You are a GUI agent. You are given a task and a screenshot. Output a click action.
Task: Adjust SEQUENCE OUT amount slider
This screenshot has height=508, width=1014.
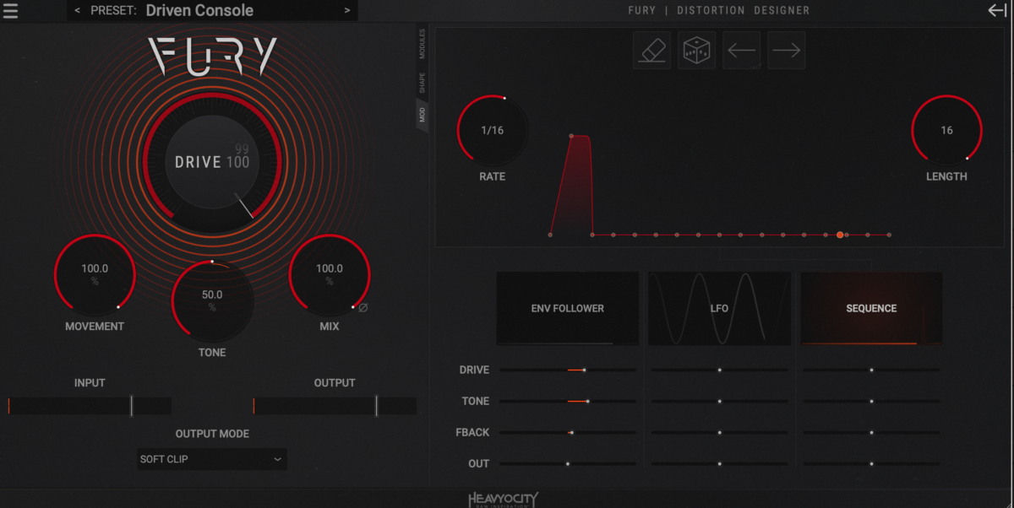tap(871, 463)
